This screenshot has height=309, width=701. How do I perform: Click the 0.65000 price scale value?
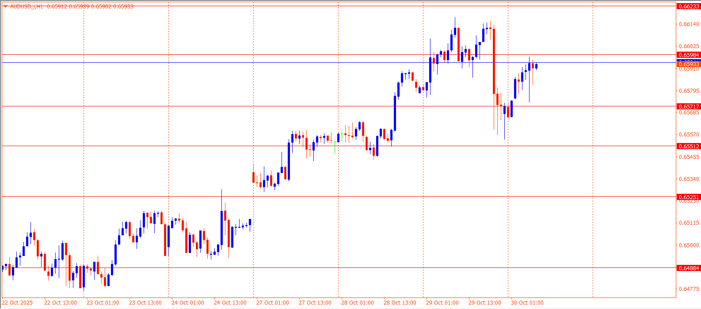click(x=689, y=245)
